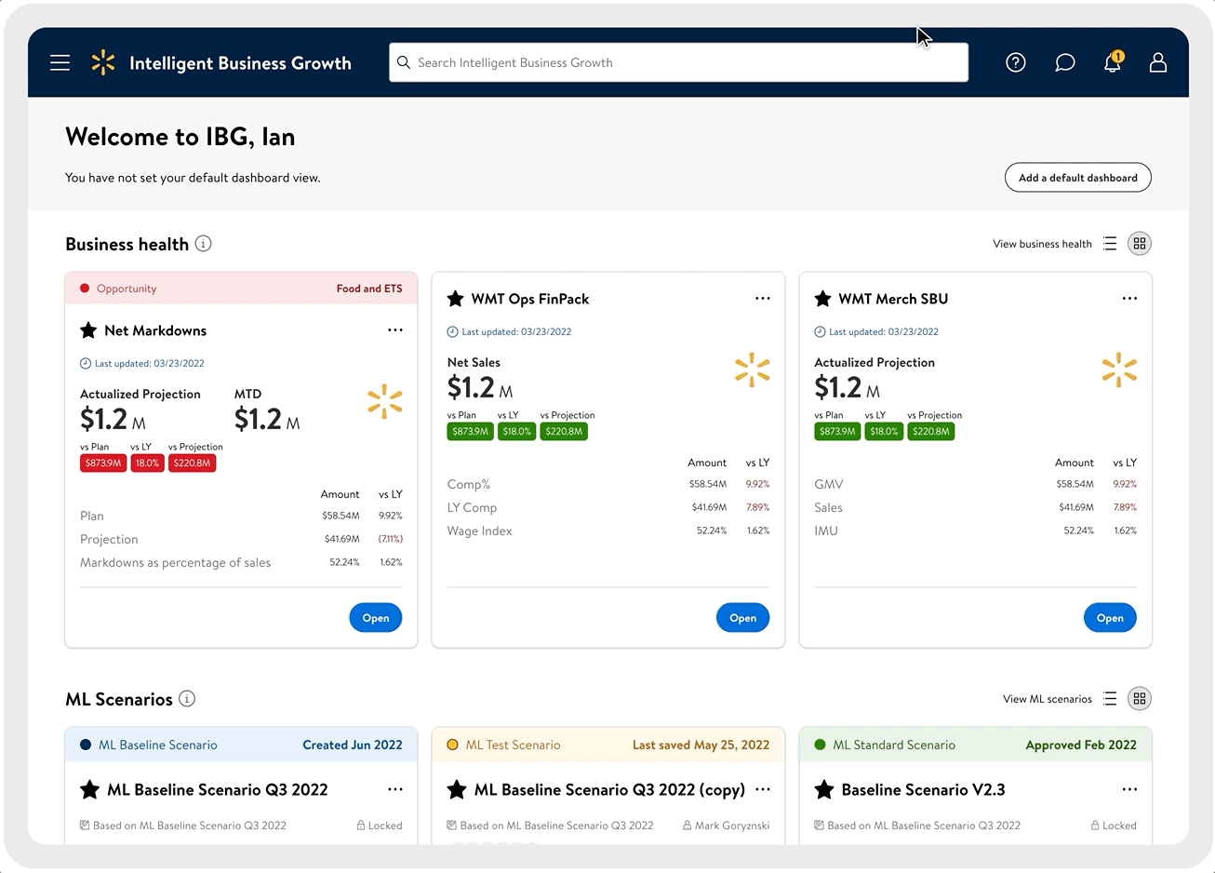
Task: Focus the Search Intelligent Business Growth field
Action: (x=678, y=62)
